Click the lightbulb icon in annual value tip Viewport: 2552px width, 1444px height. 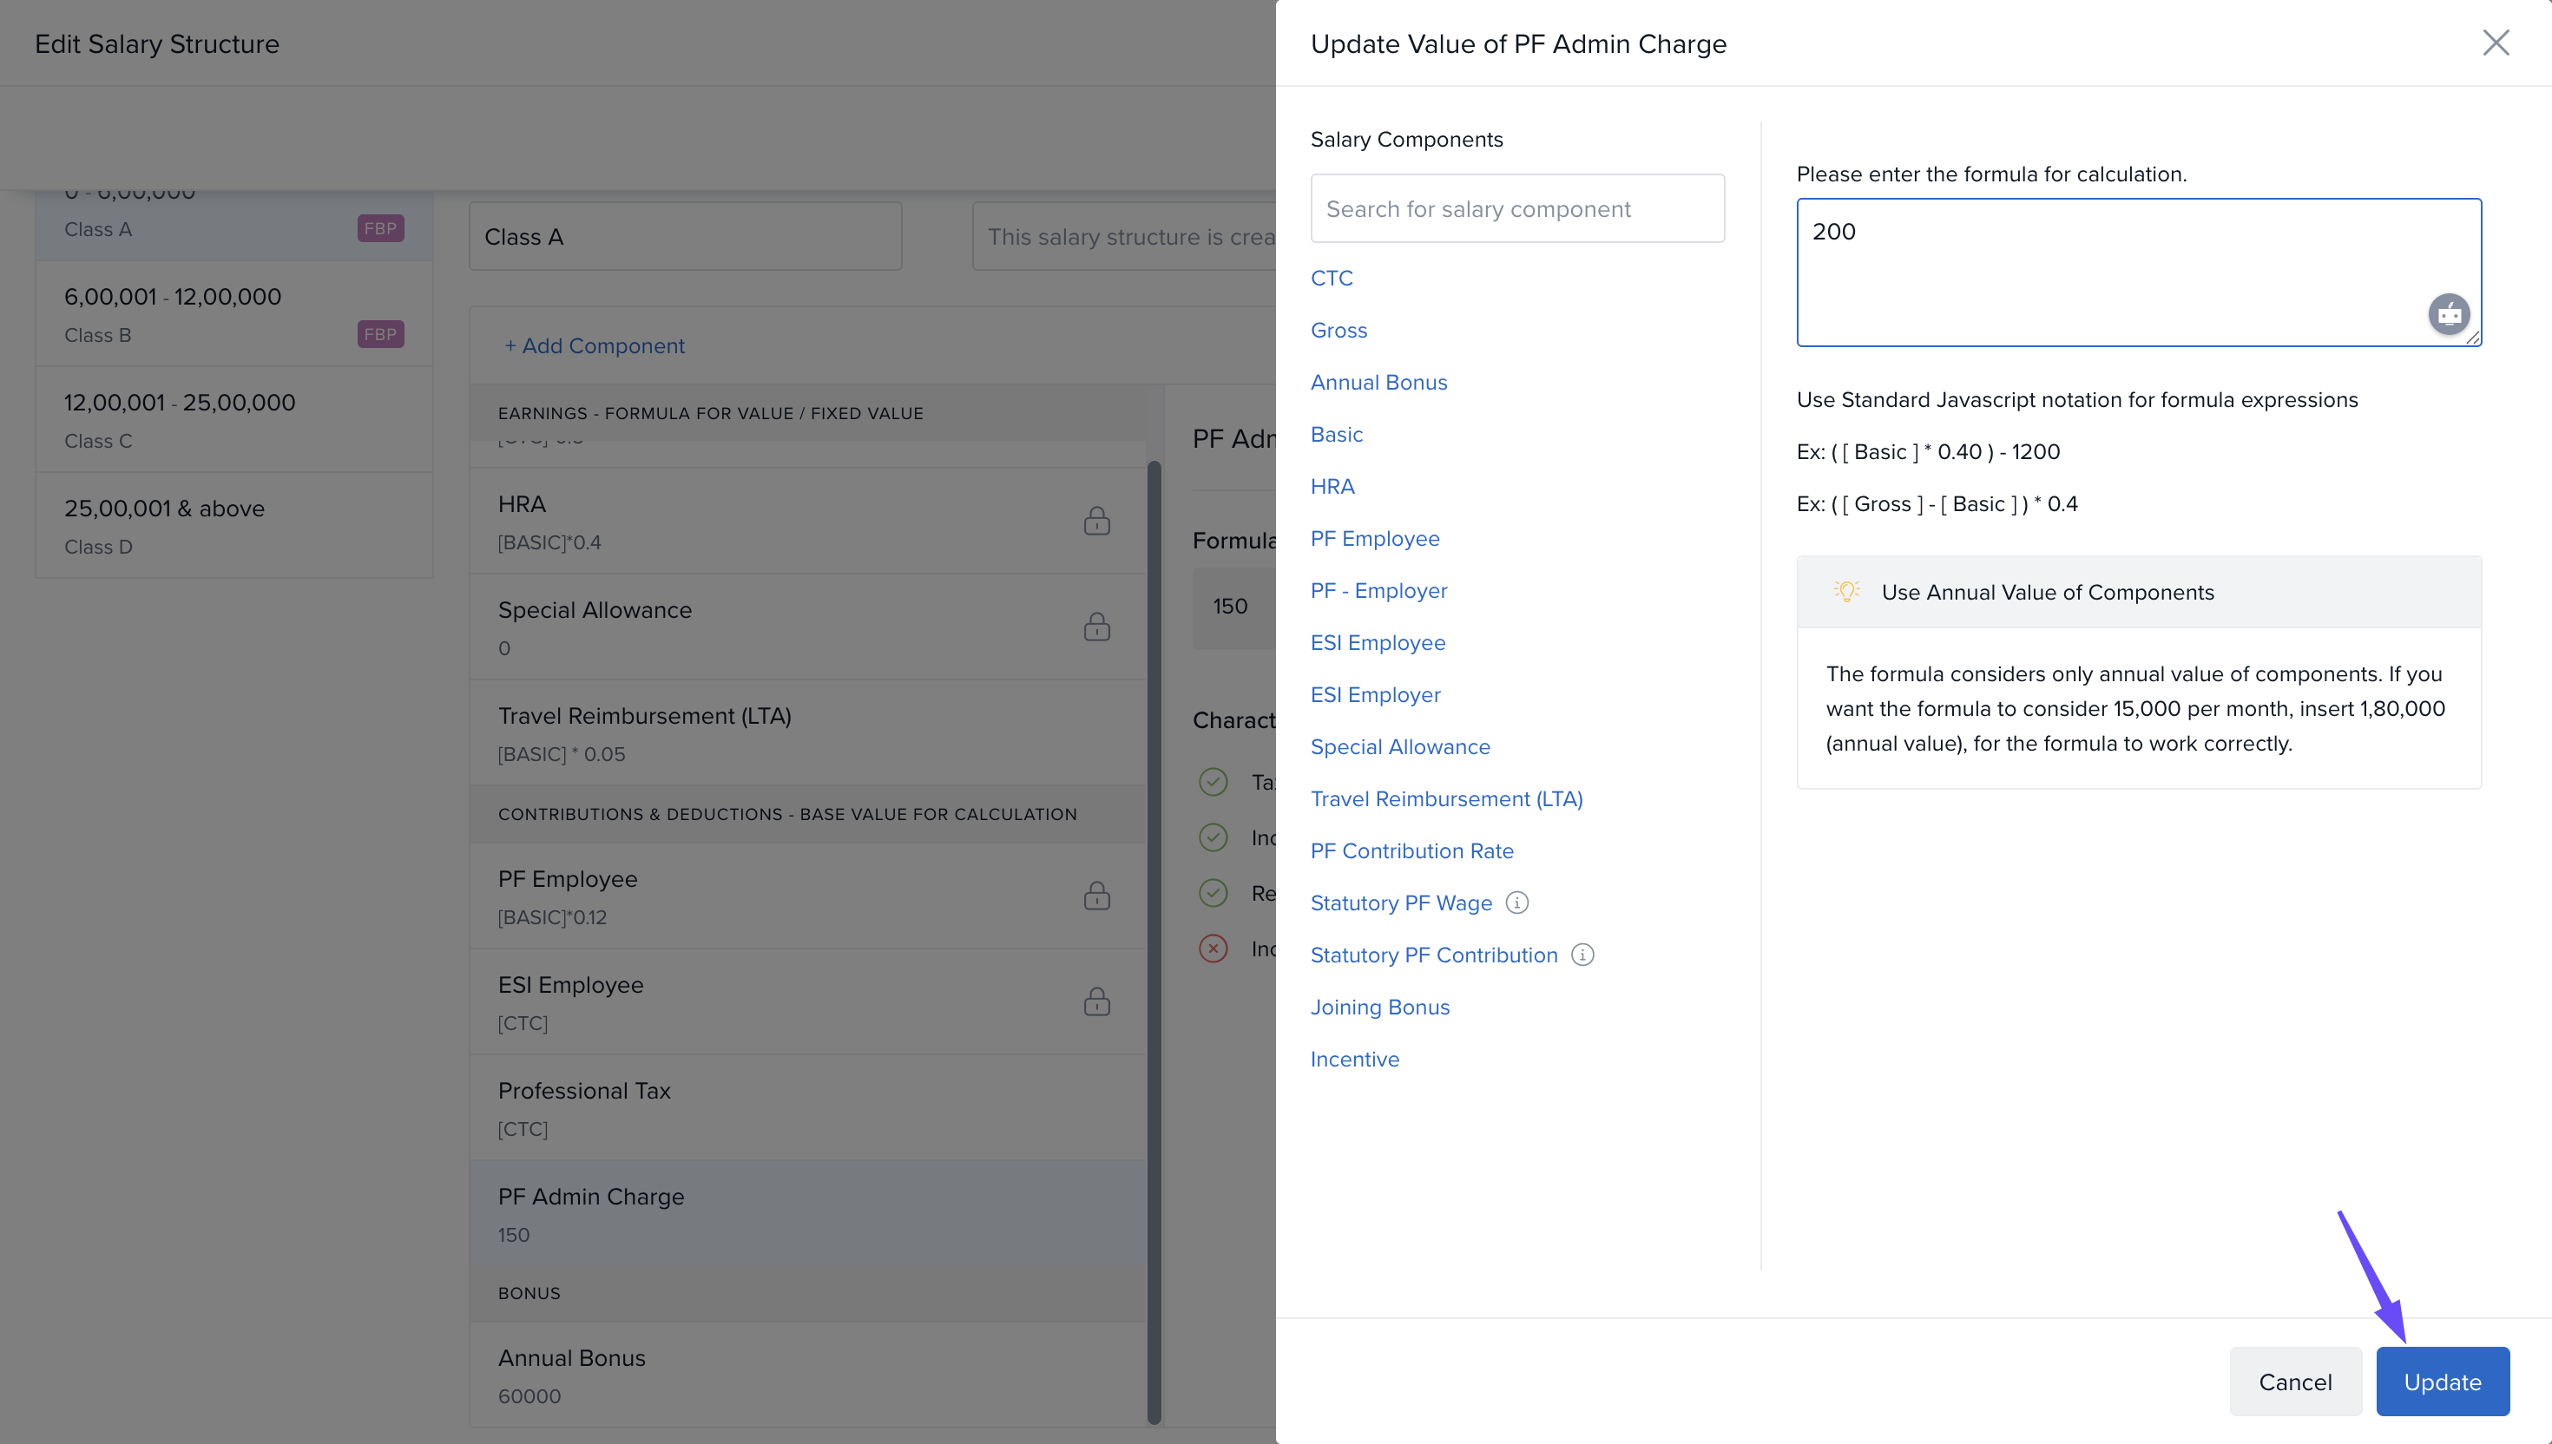(1845, 592)
